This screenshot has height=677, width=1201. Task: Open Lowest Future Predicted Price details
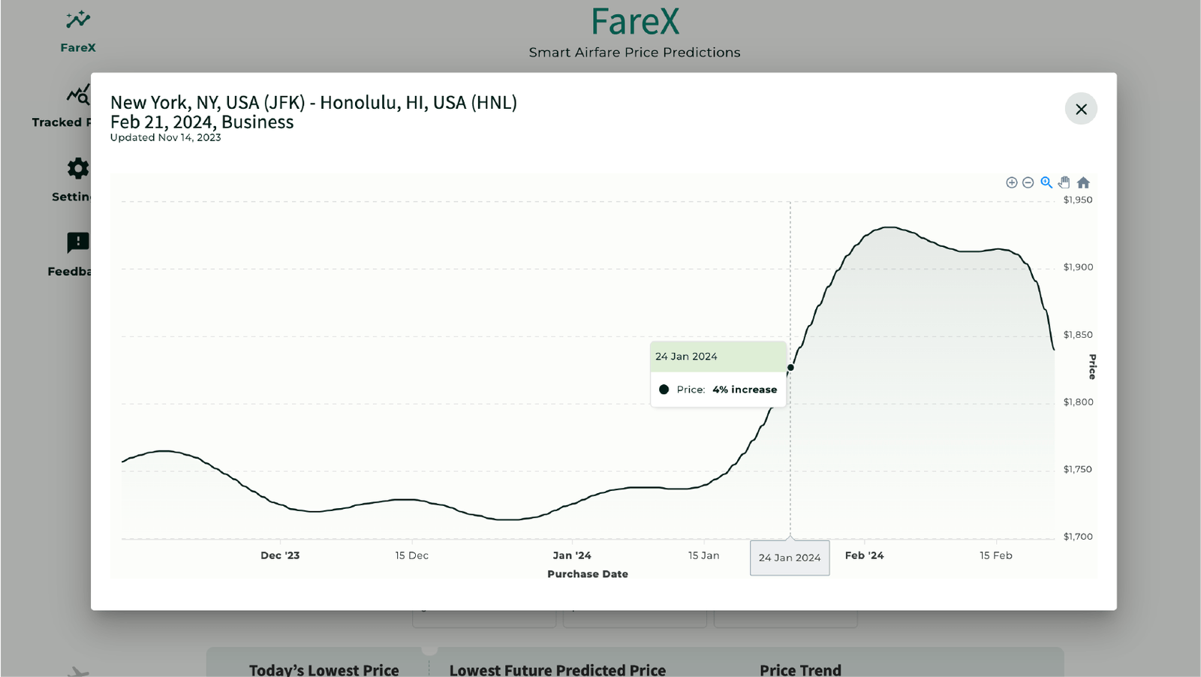tap(557, 669)
